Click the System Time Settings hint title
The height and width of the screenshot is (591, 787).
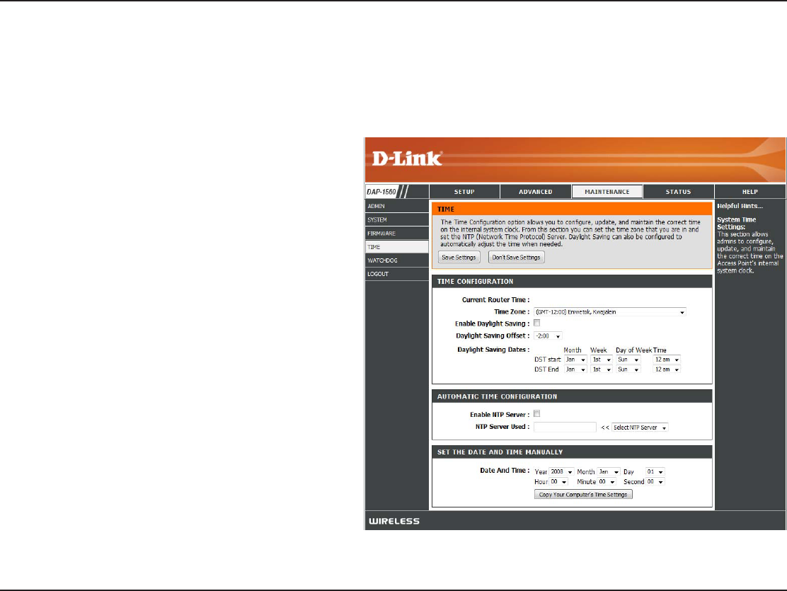[736, 224]
